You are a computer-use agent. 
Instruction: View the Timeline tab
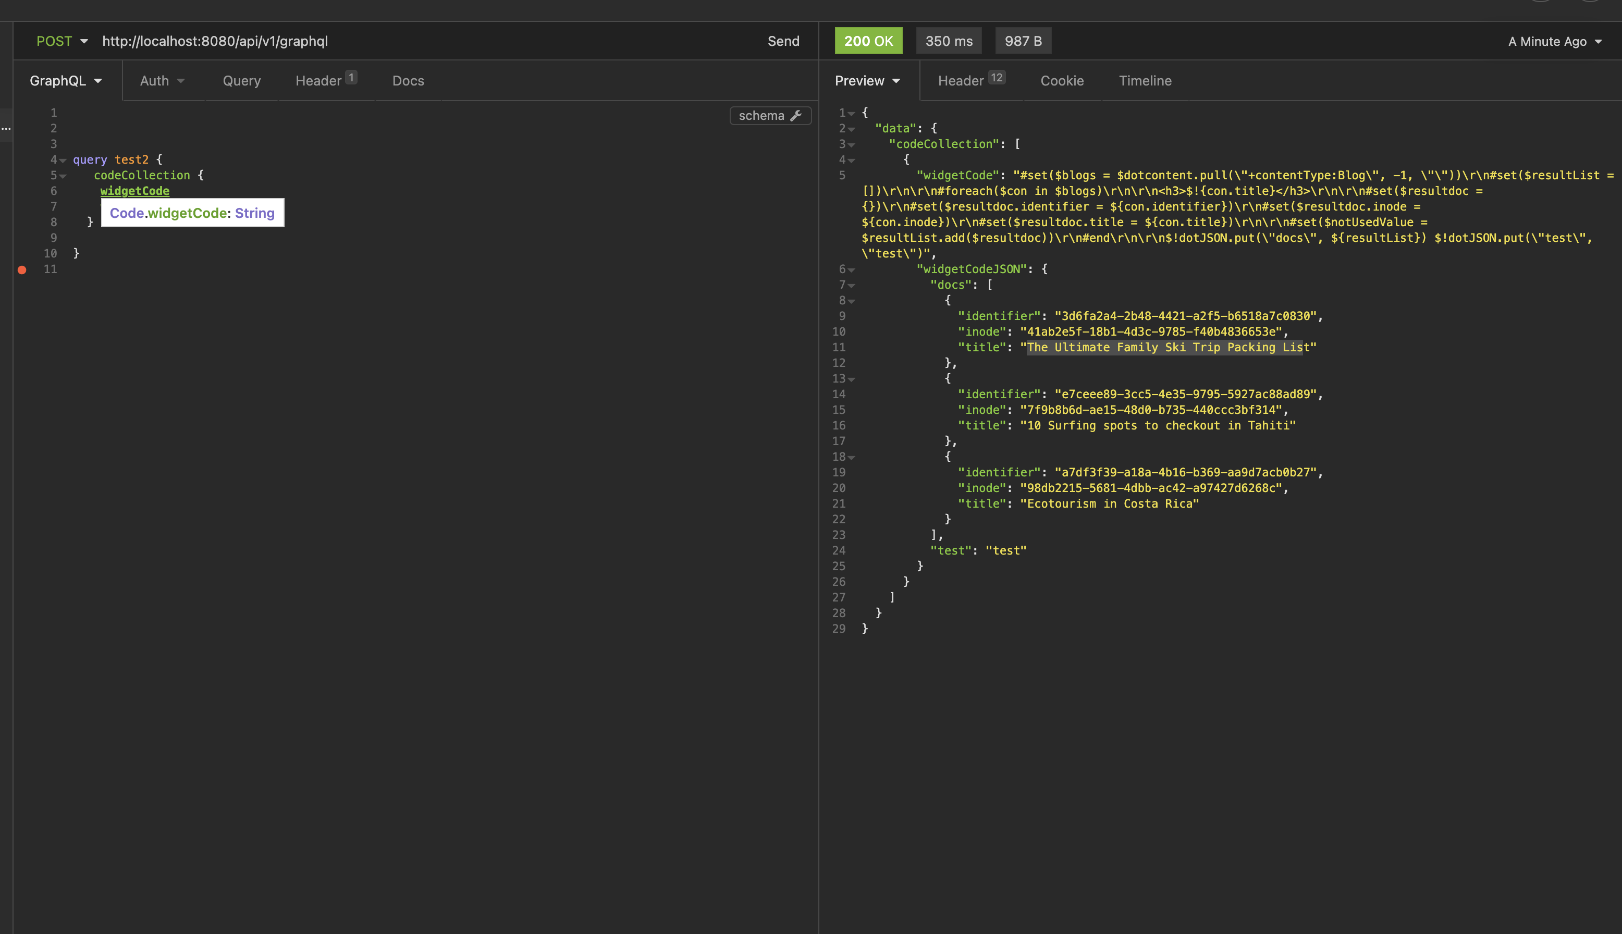click(1145, 80)
